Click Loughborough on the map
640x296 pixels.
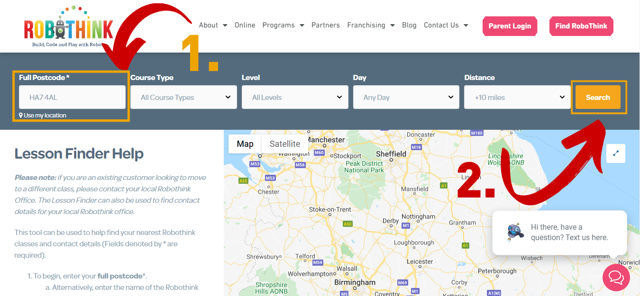pos(414,242)
